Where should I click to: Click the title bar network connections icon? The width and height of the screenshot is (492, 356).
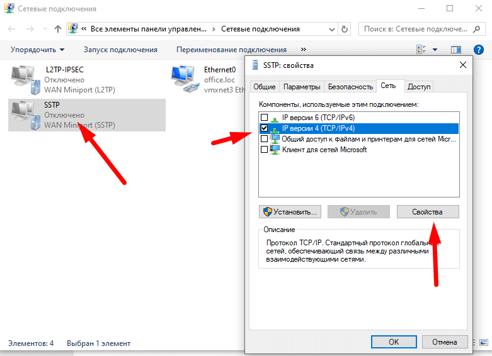pos(9,8)
